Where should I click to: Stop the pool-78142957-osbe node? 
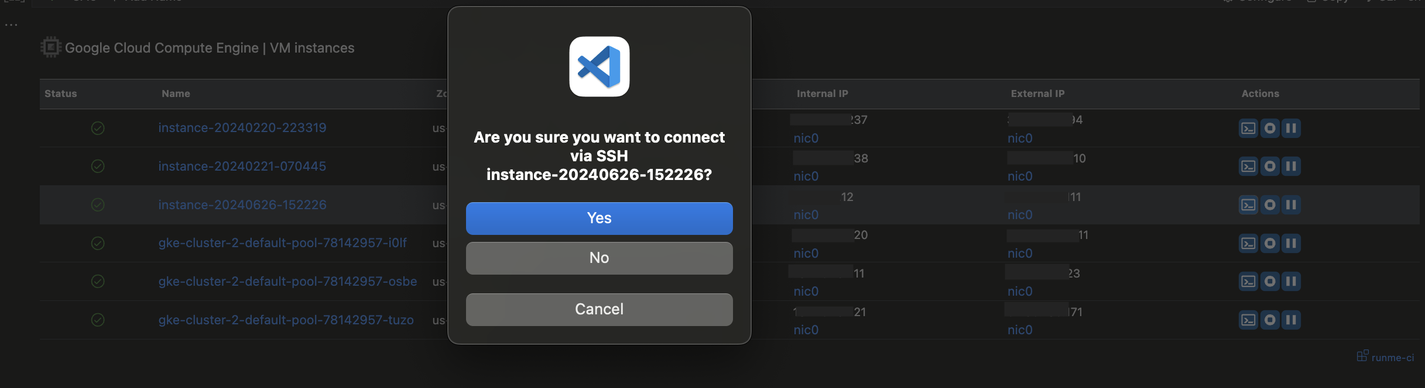click(x=1269, y=282)
